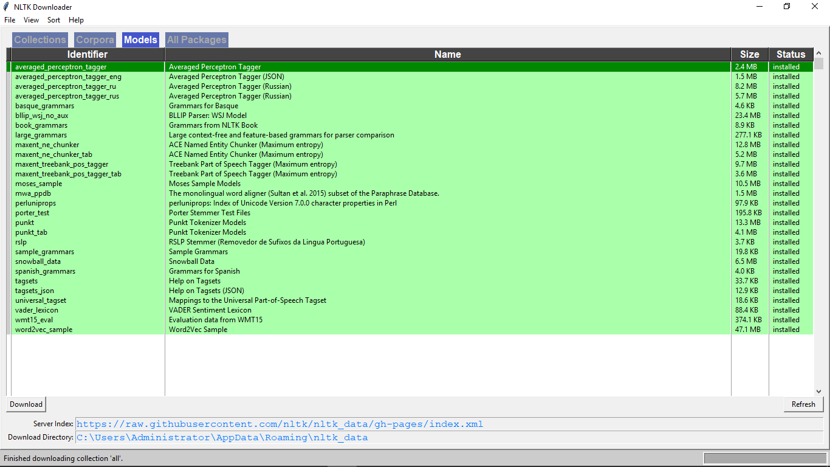Select the porter_test row
Image resolution: width=830 pixels, height=467 pixels.
tap(412, 213)
